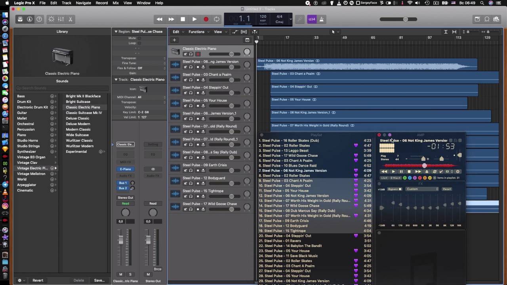Open the Tuner button in the toolbar
This screenshot has width=507, height=285.
point(300,19)
